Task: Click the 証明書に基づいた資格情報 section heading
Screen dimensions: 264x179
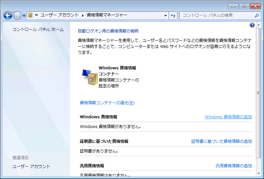Action: pos(104,141)
